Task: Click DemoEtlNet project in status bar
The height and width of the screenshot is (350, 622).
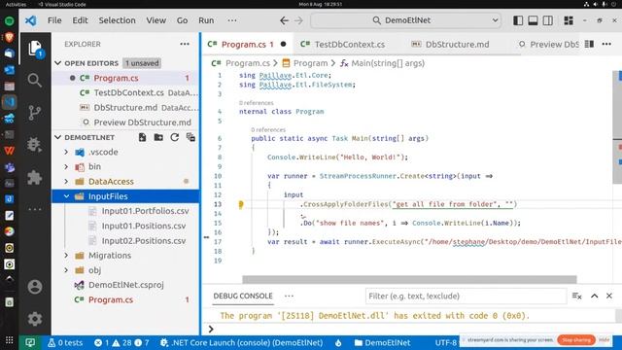Action: pos(382,342)
